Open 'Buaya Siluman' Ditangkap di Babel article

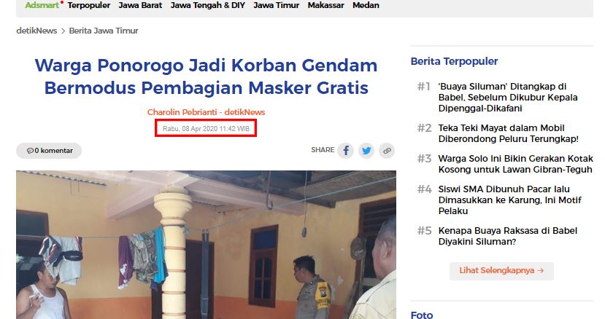tap(508, 98)
